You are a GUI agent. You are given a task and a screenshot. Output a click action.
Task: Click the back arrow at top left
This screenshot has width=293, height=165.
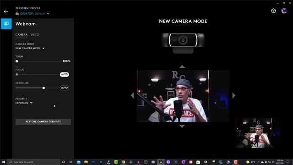[6, 11]
